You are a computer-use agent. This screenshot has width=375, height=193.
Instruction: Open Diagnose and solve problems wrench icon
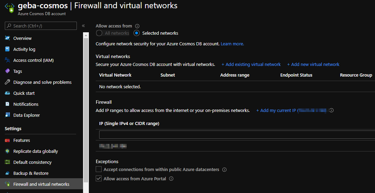pyautogui.click(x=7, y=82)
